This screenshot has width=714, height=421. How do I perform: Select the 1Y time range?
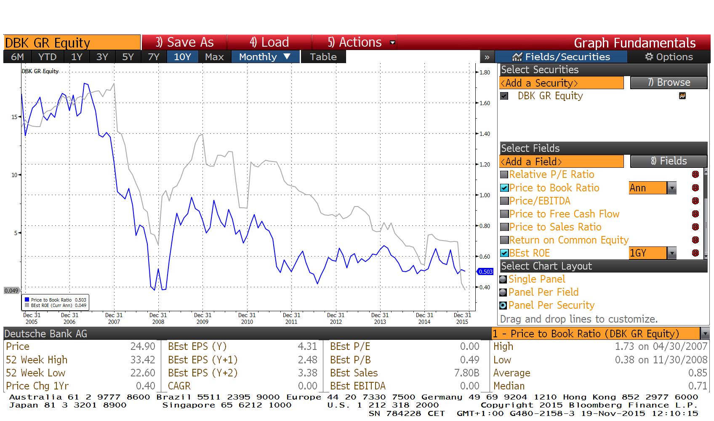77,57
